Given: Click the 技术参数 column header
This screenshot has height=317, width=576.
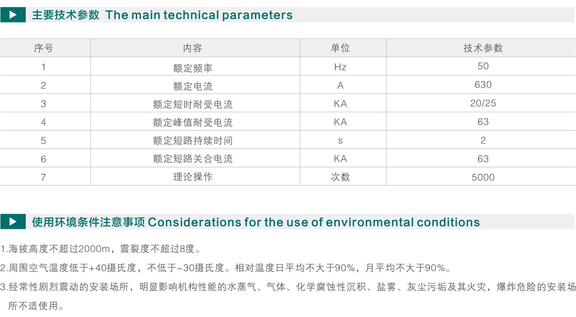Looking at the screenshot, I should pyautogui.click(x=483, y=48).
